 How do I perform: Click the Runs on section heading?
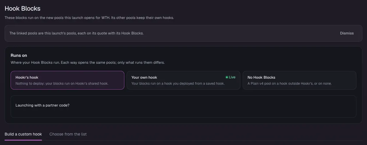pos(19,55)
